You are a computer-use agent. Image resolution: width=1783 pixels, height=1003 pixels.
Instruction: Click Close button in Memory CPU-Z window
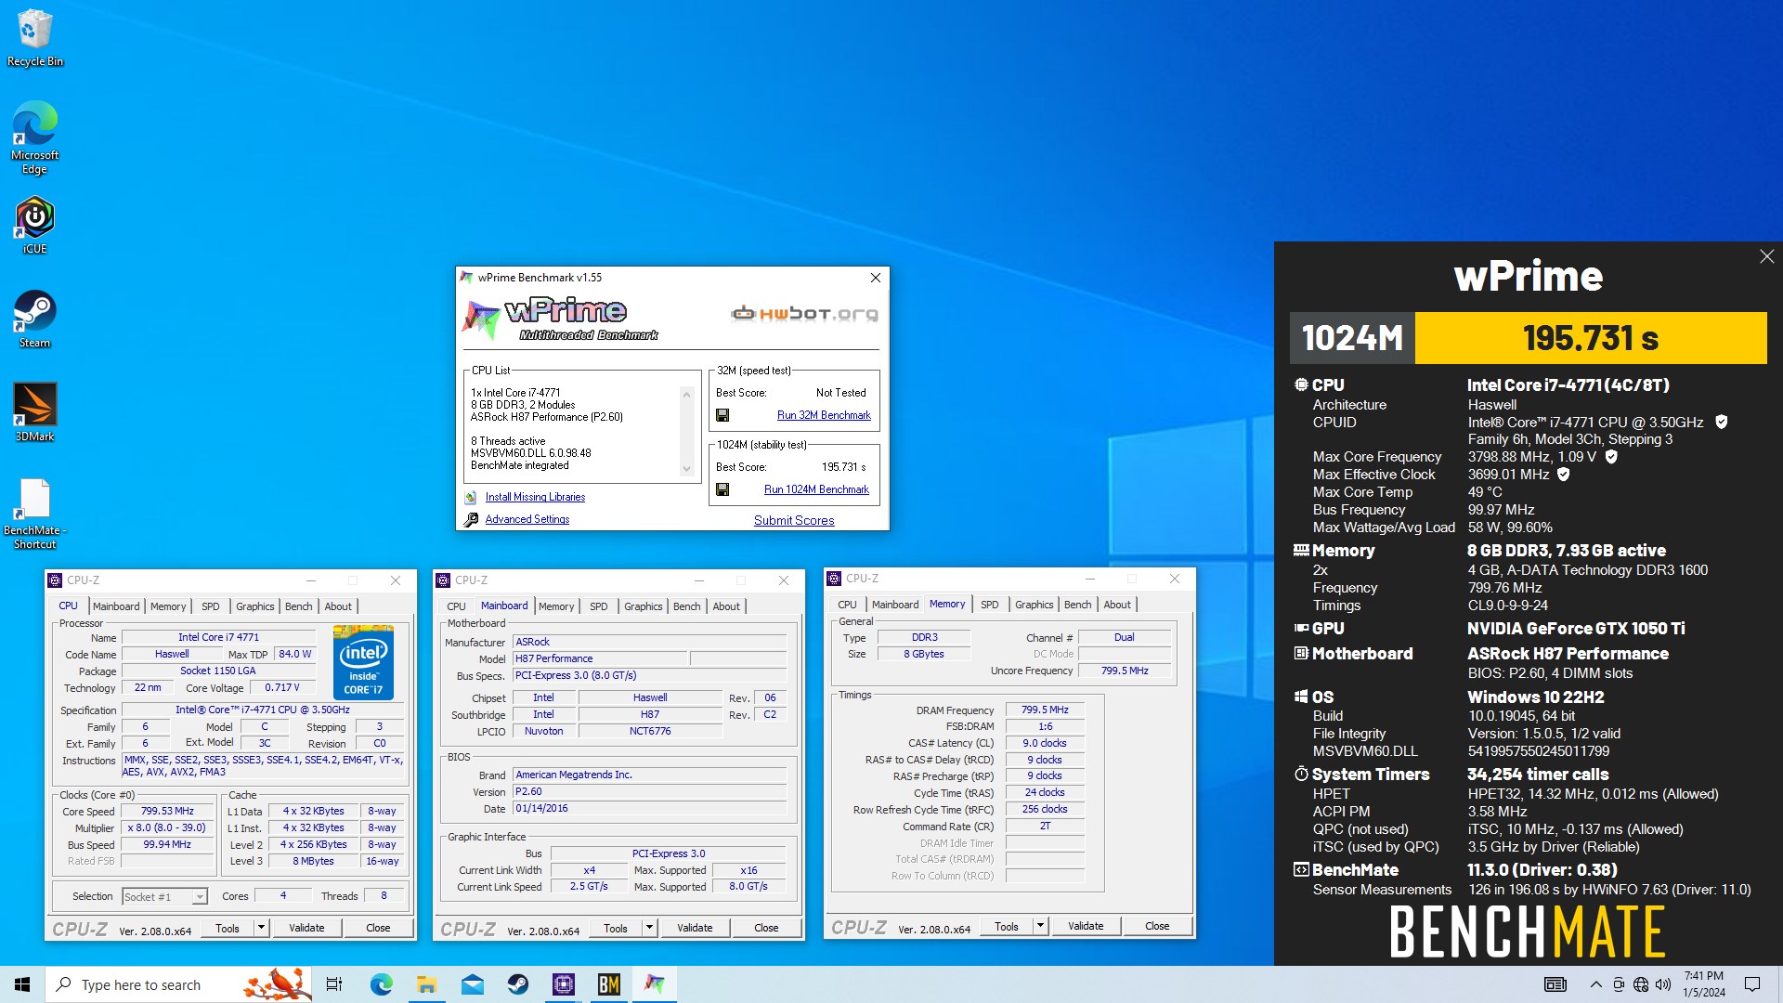pos(1157,926)
